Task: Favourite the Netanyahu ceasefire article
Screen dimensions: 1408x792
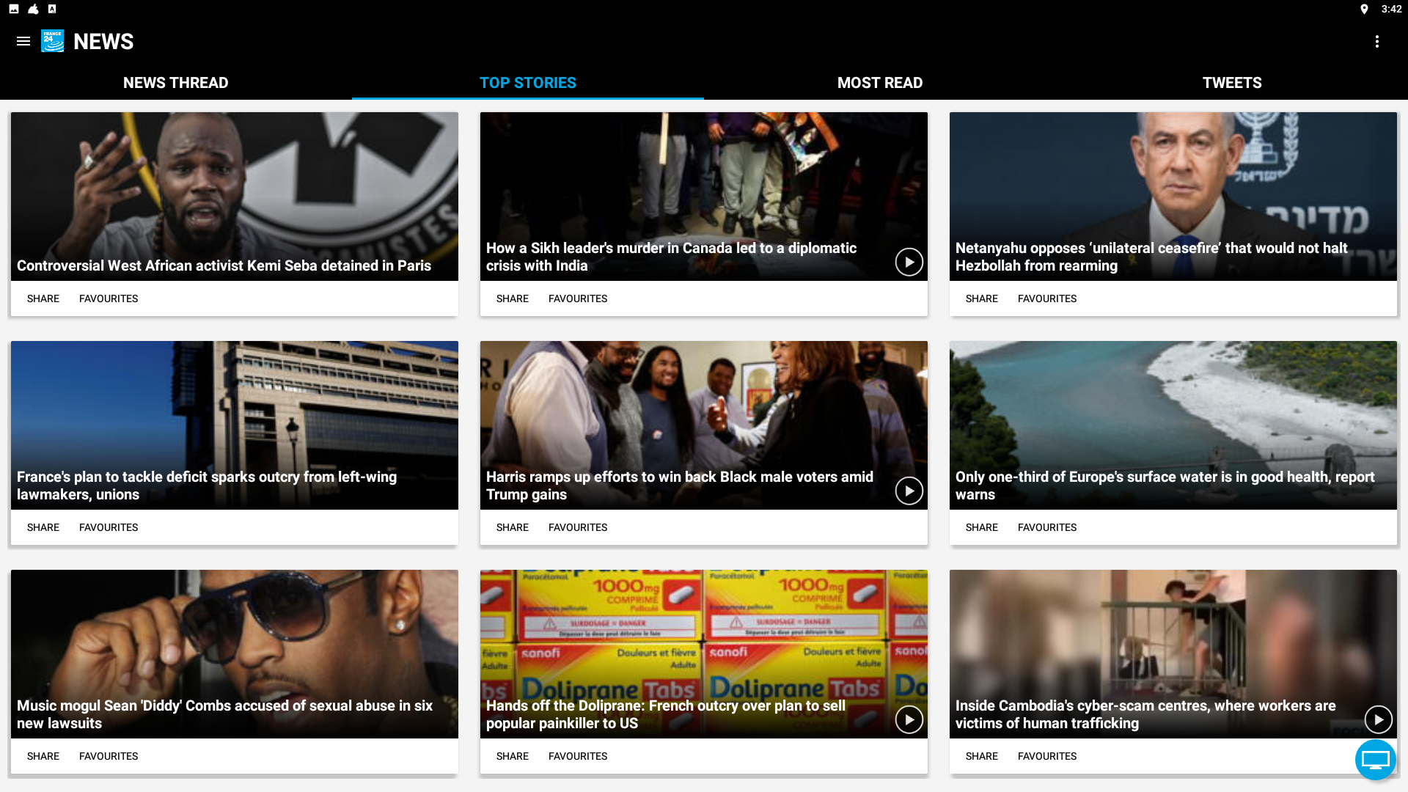Action: click(1046, 298)
